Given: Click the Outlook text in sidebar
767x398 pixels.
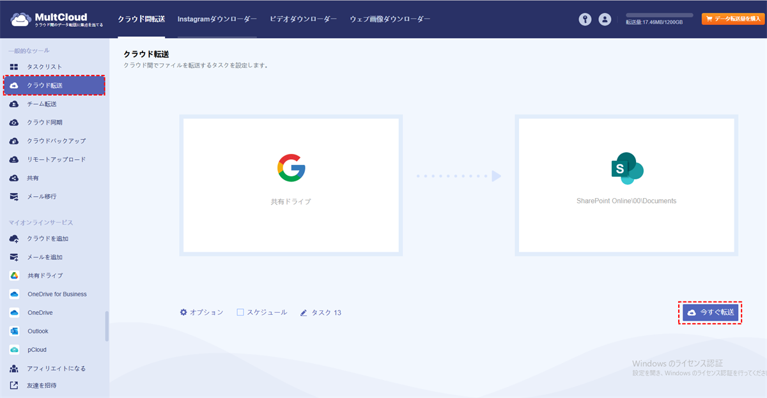Looking at the screenshot, I should [38, 332].
